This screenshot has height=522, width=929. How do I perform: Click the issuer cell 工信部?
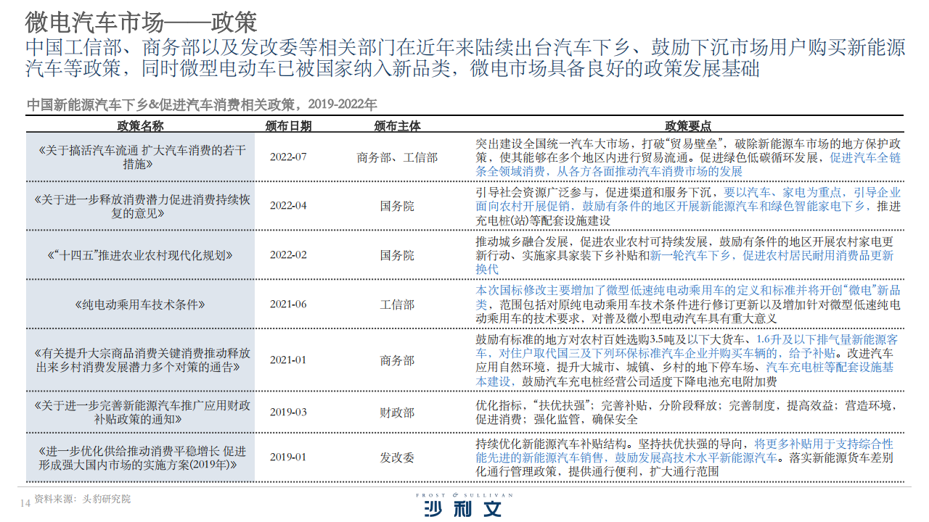click(397, 304)
